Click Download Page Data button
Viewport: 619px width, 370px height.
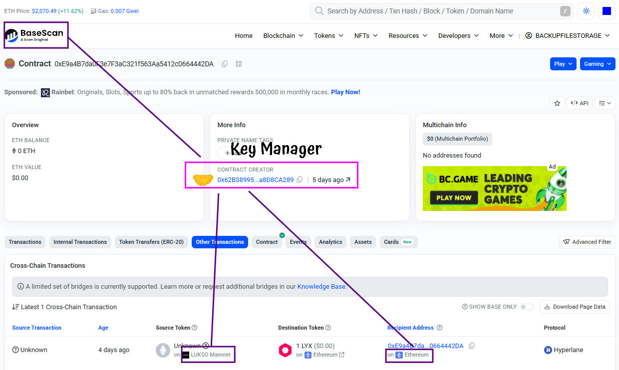pos(575,307)
